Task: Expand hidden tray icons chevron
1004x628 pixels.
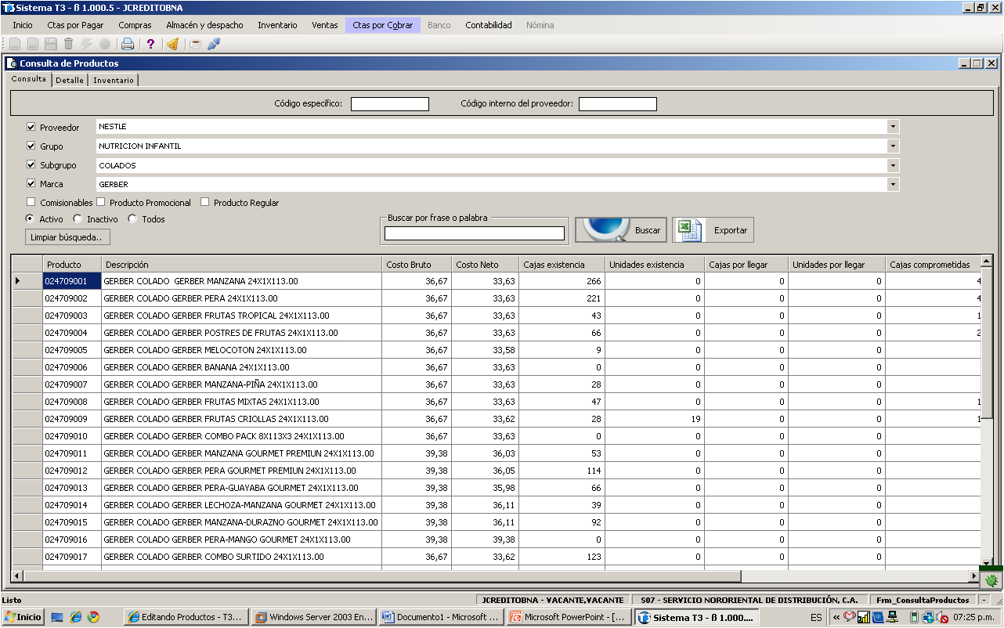Action: tap(836, 618)
